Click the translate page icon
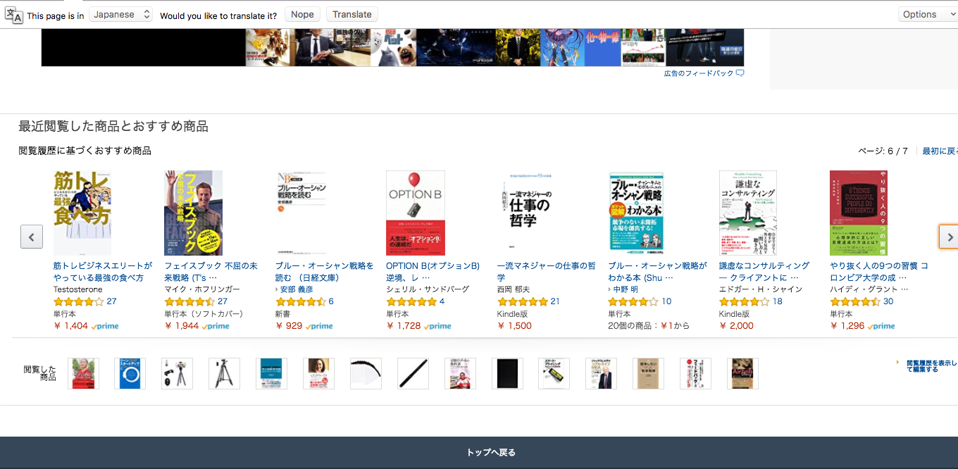This screenshot has width=958, height=469. 14,15
